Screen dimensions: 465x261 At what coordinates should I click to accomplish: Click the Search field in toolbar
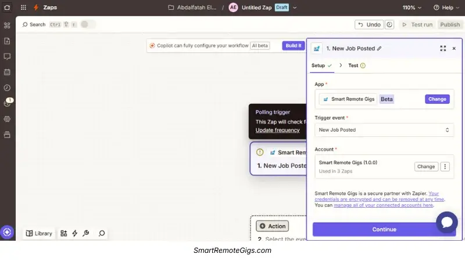pyautogui.click(x=34, y=24)
